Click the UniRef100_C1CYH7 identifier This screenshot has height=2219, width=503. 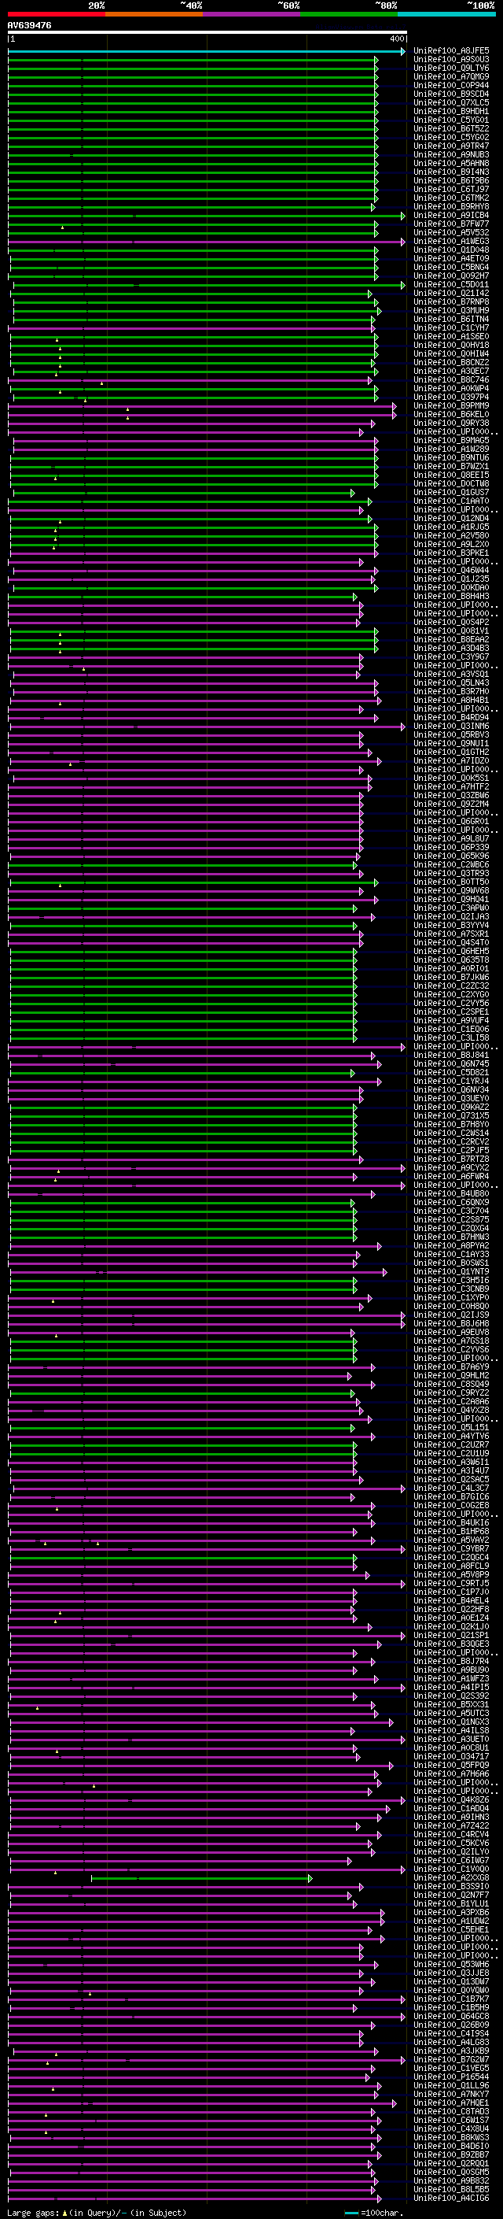tap(451, 328)
